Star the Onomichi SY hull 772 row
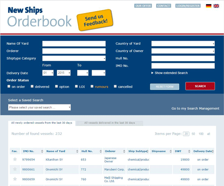This screenshot has width=224, height=186. [15, 169]
